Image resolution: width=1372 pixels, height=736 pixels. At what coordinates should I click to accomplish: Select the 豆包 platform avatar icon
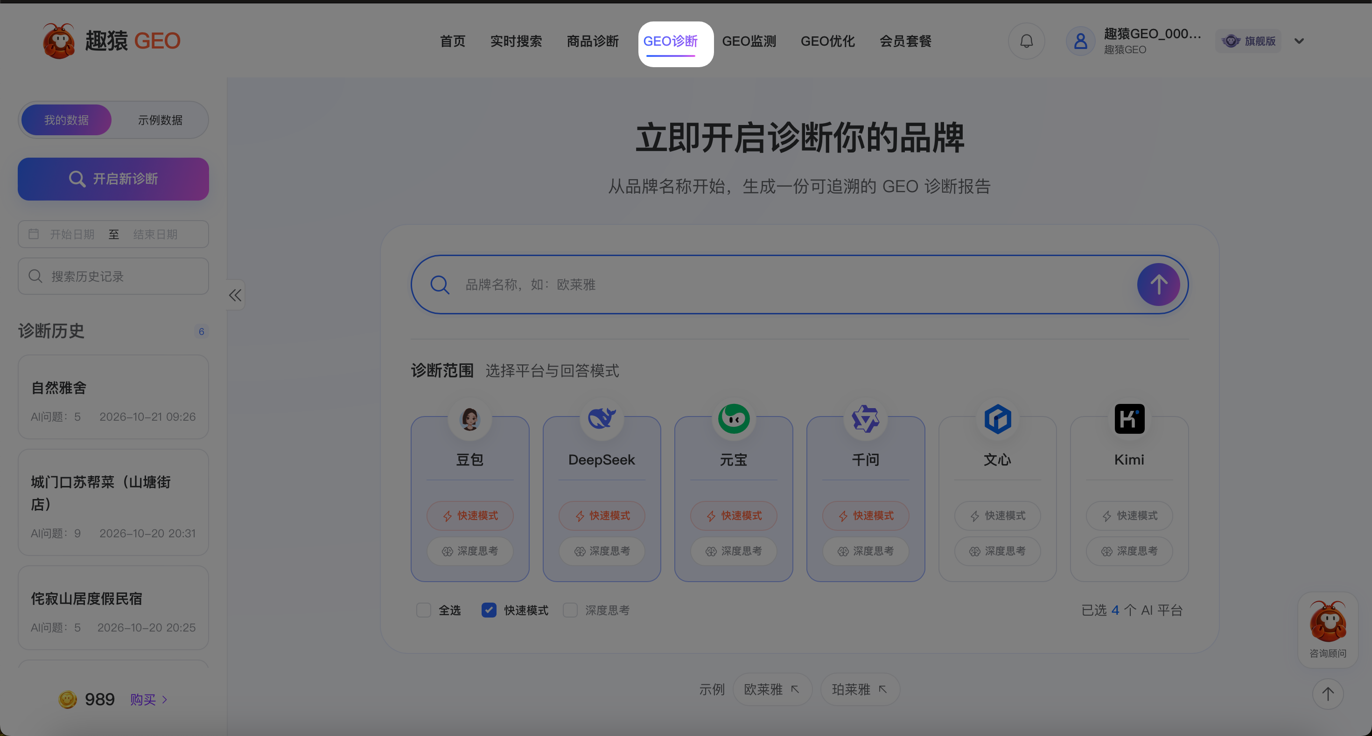click(x=469, y=419)
